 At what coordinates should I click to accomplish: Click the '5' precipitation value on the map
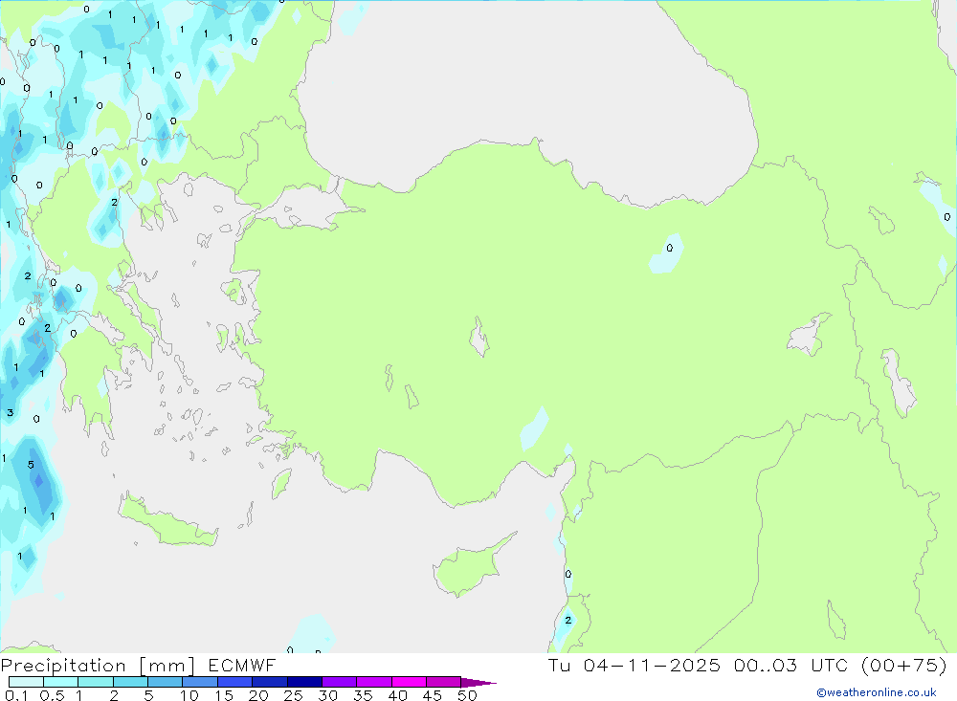[31, 465]
